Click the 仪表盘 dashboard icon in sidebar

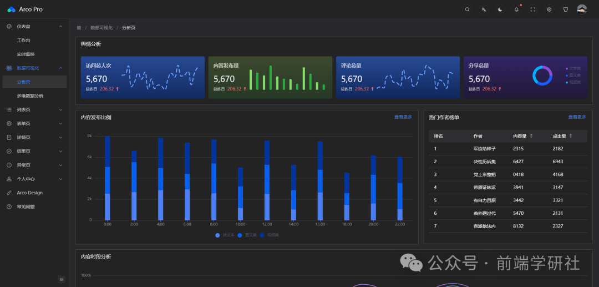tap(9, 27)
